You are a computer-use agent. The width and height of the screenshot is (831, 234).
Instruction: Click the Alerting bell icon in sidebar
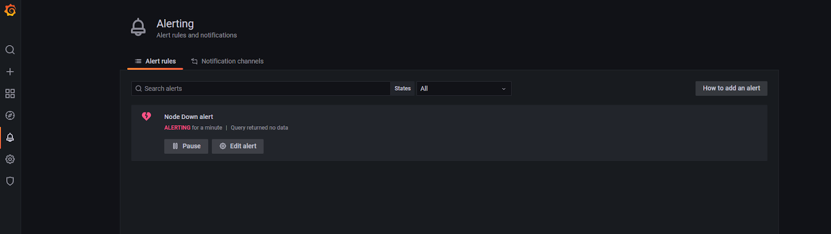(x=10, y=137)
